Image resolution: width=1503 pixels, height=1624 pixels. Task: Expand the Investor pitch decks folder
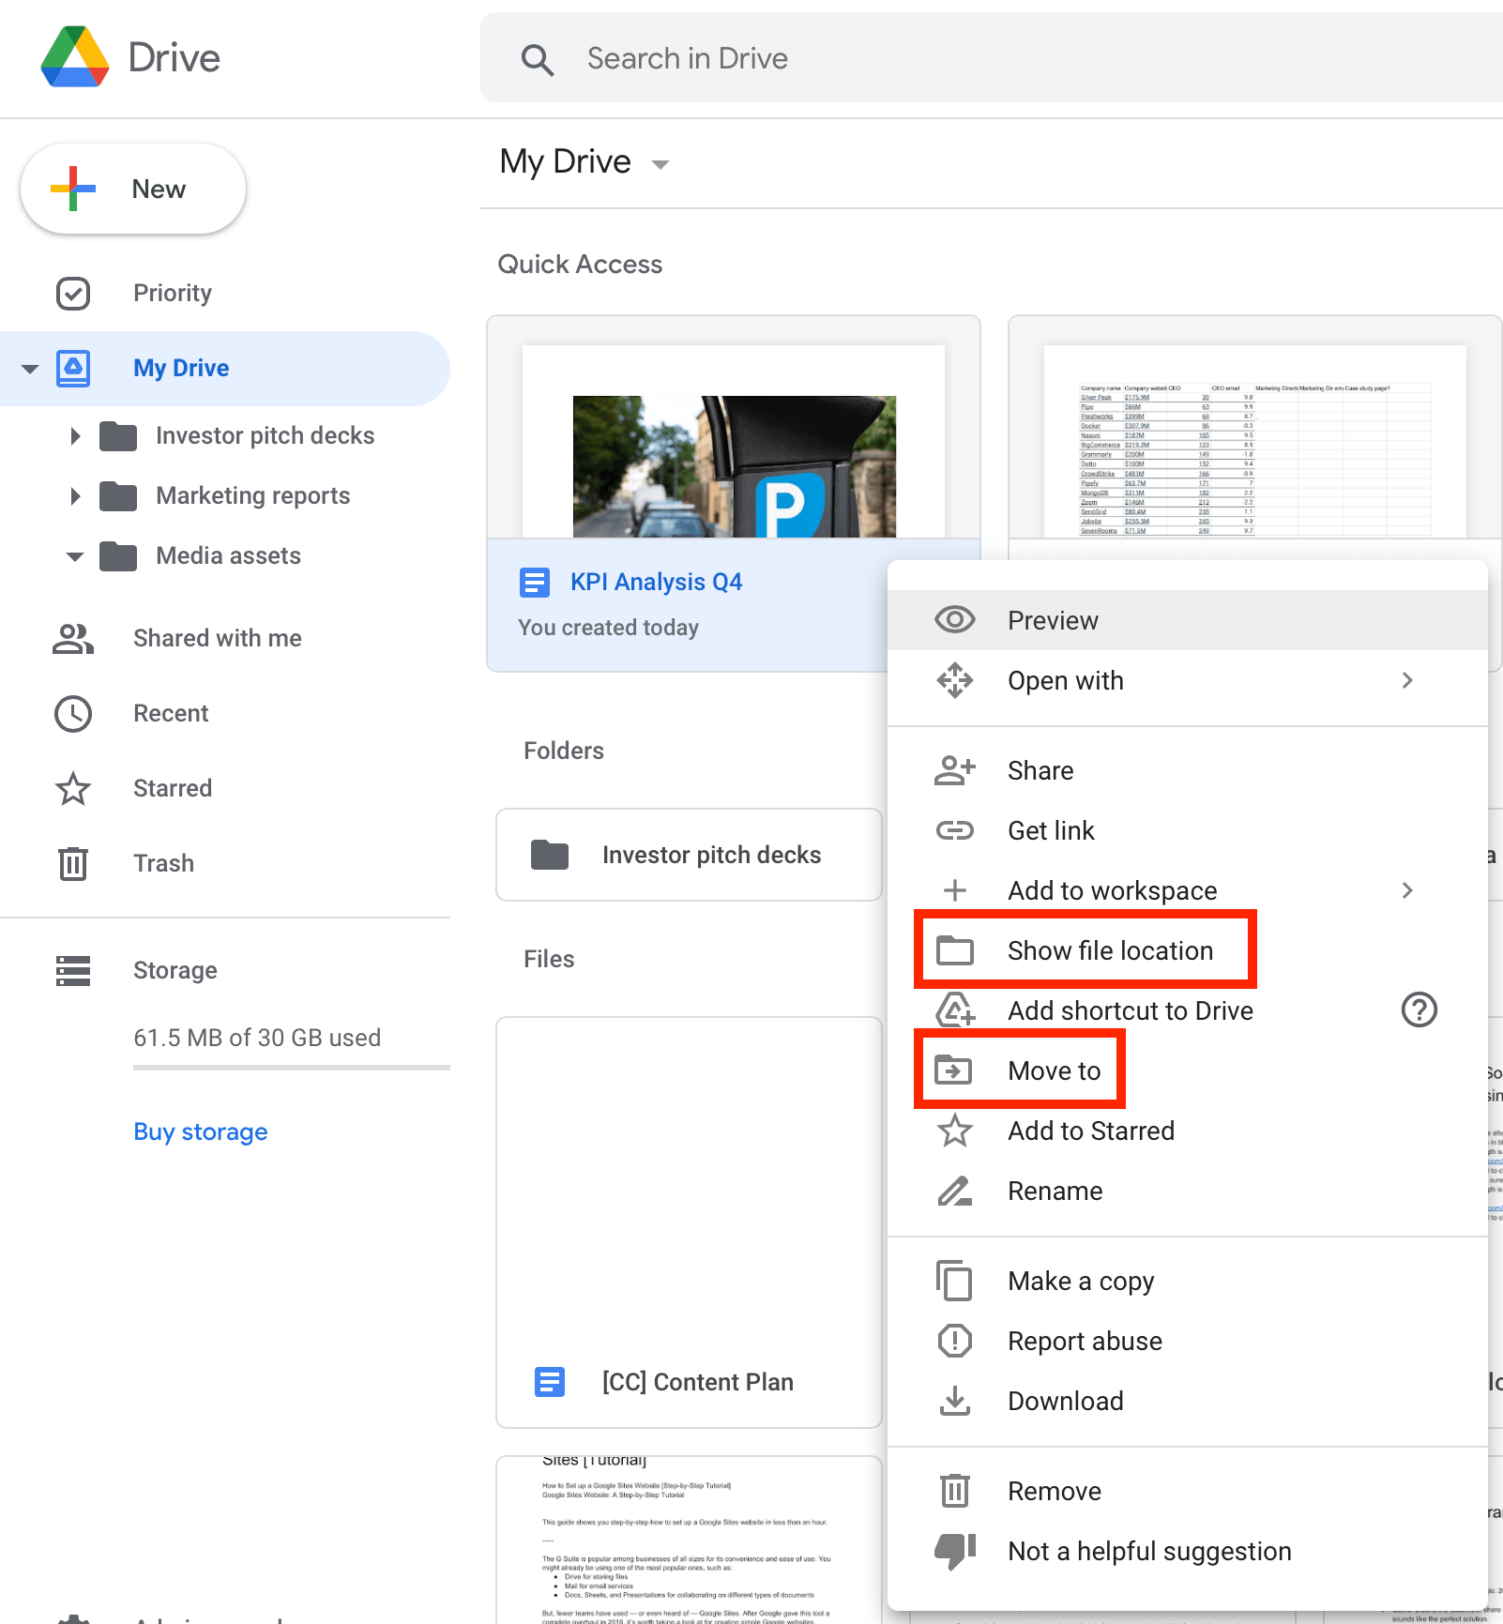coord(75,435)
